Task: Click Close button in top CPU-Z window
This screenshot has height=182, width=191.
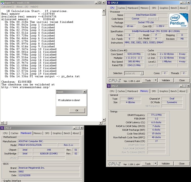Action: click(182, 80)
